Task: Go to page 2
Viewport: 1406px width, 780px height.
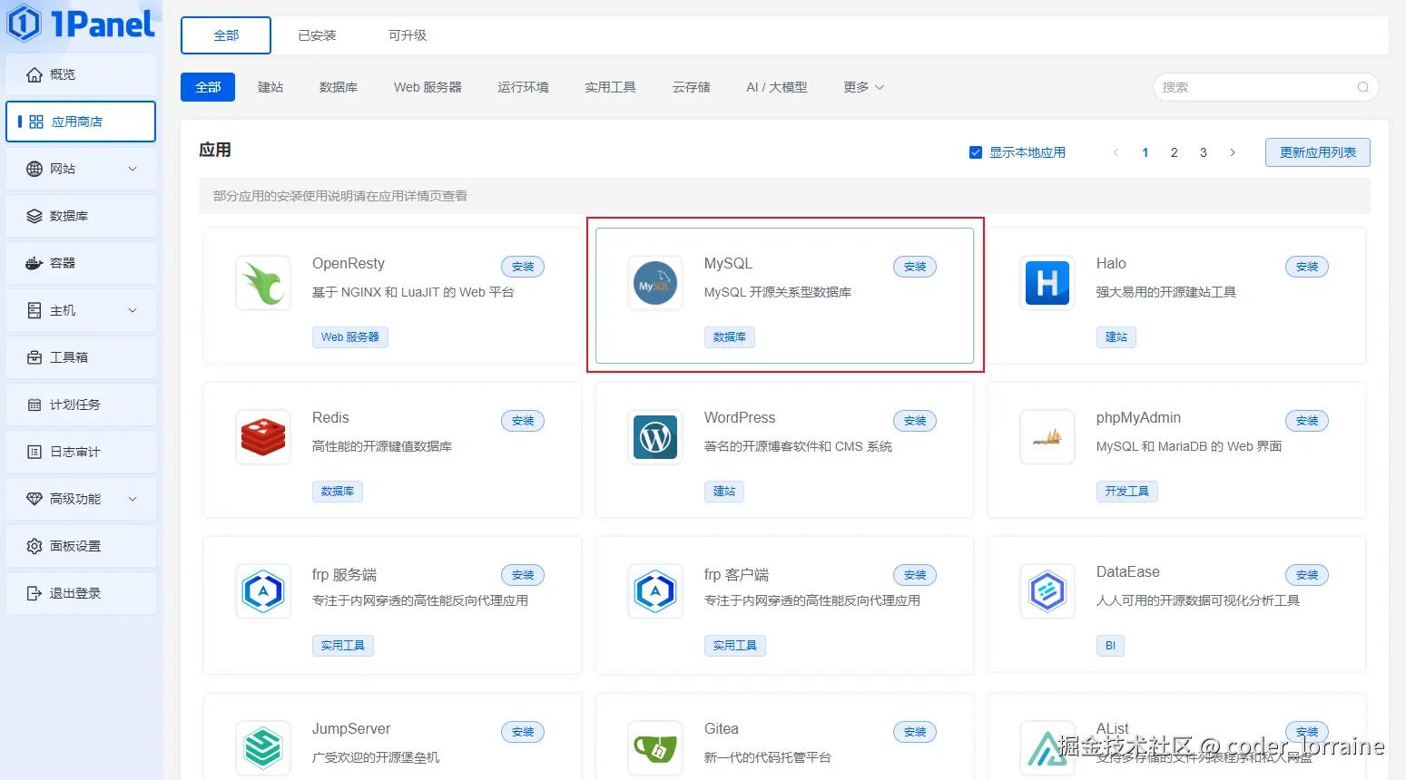Action: tap(1175, 152)
